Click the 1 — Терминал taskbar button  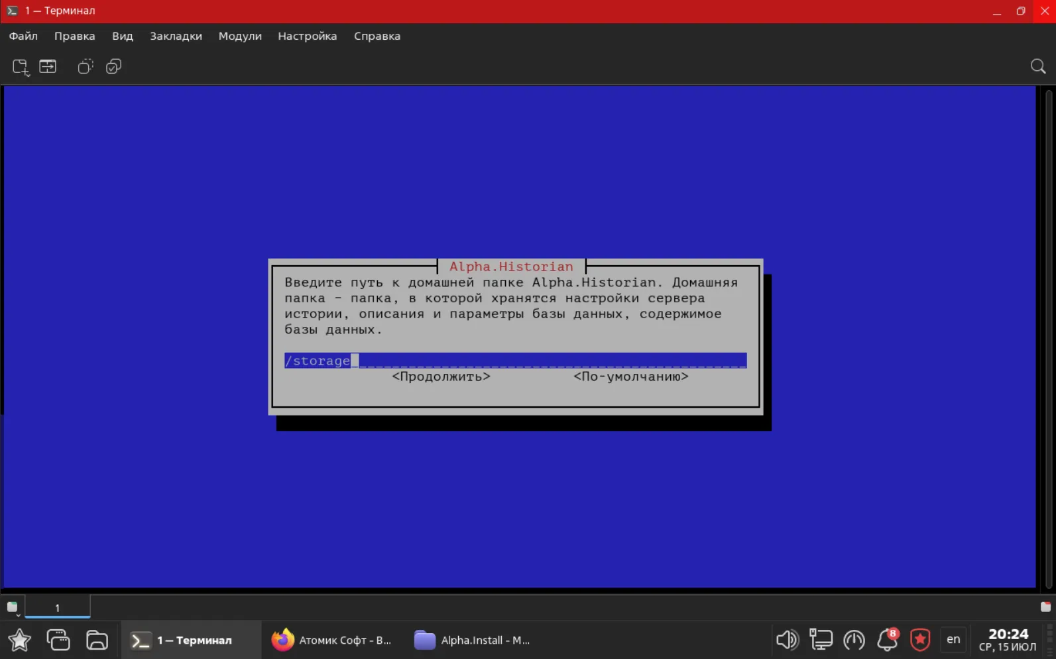coord(191,640)
